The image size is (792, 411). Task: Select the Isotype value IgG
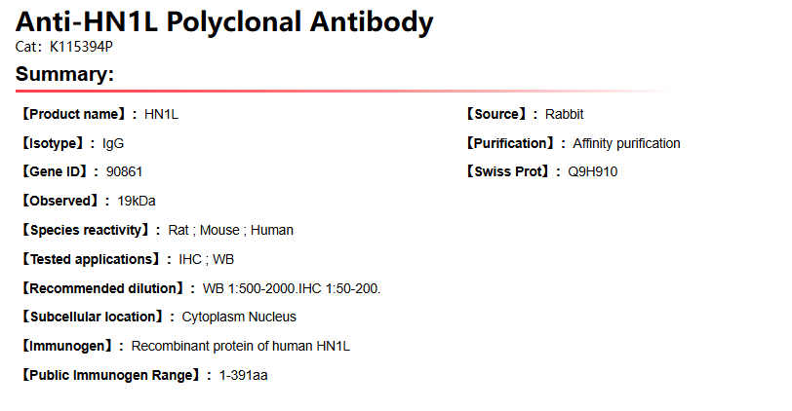pyautogui.click(x=113, y=143)
